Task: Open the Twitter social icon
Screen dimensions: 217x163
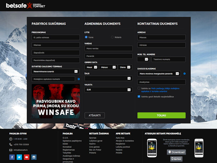Action: tap(19, 157)
